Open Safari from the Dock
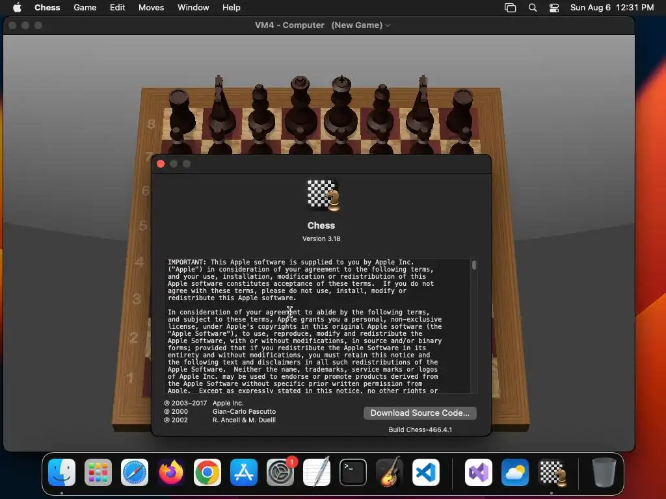The height and width of the screenshot is (499, 666). pos(135,472)
